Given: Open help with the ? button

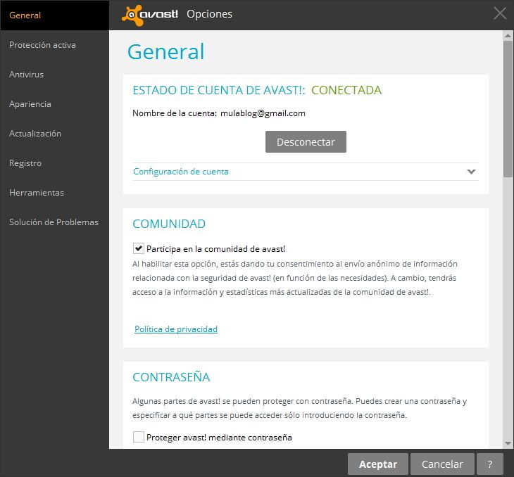Looking at the screenshot, I should [490, 464].
